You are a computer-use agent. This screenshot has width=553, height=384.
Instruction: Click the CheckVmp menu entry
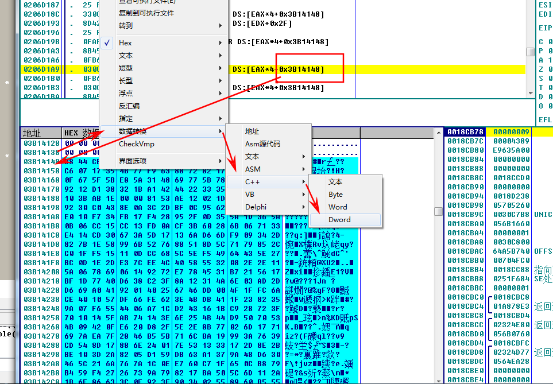pos(163,144)
